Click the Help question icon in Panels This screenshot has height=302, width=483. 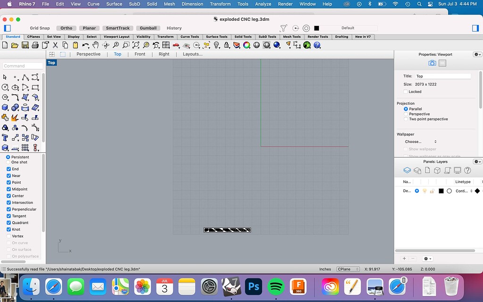(467, 170)
